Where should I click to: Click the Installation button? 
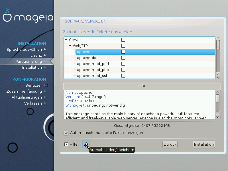tap(204, 144)
